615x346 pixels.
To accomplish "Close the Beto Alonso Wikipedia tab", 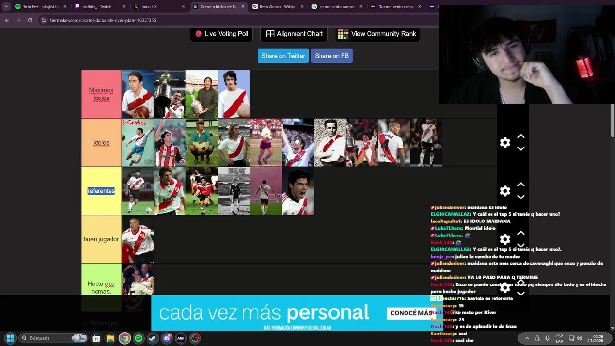I will point(302,7).
